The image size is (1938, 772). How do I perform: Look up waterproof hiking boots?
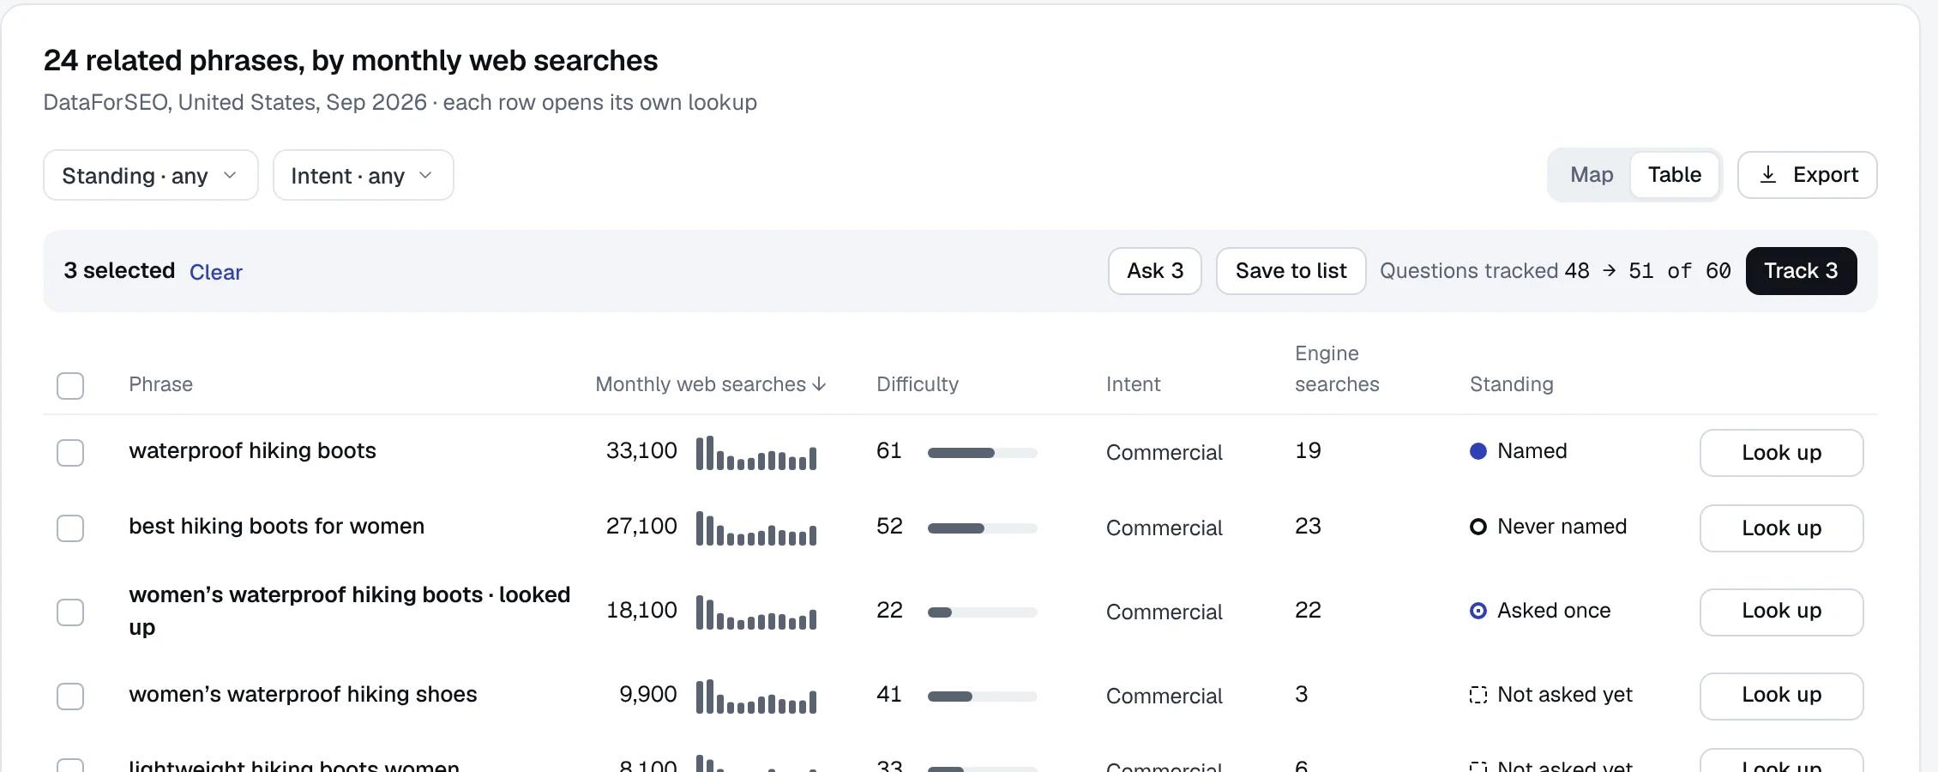[x=1781, y=453]
